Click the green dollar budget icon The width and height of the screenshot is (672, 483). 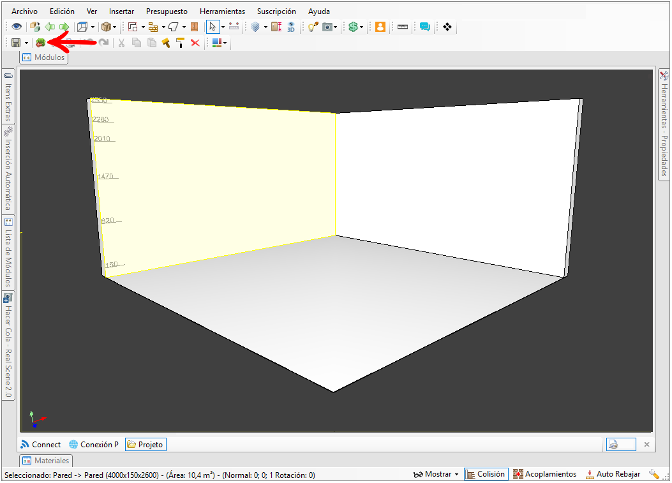point(353,27)
